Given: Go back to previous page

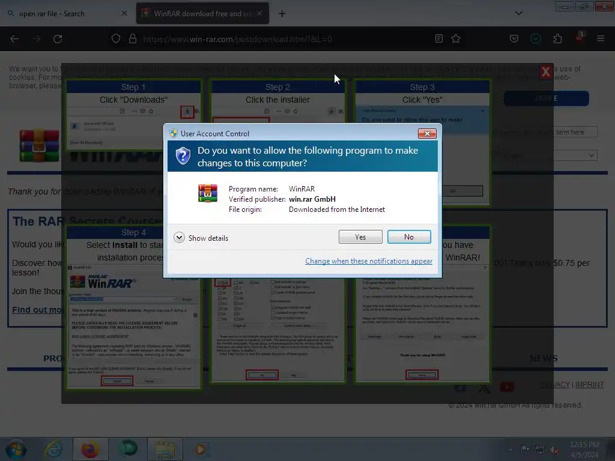Looking at the screenshot, I should (14, 39).
